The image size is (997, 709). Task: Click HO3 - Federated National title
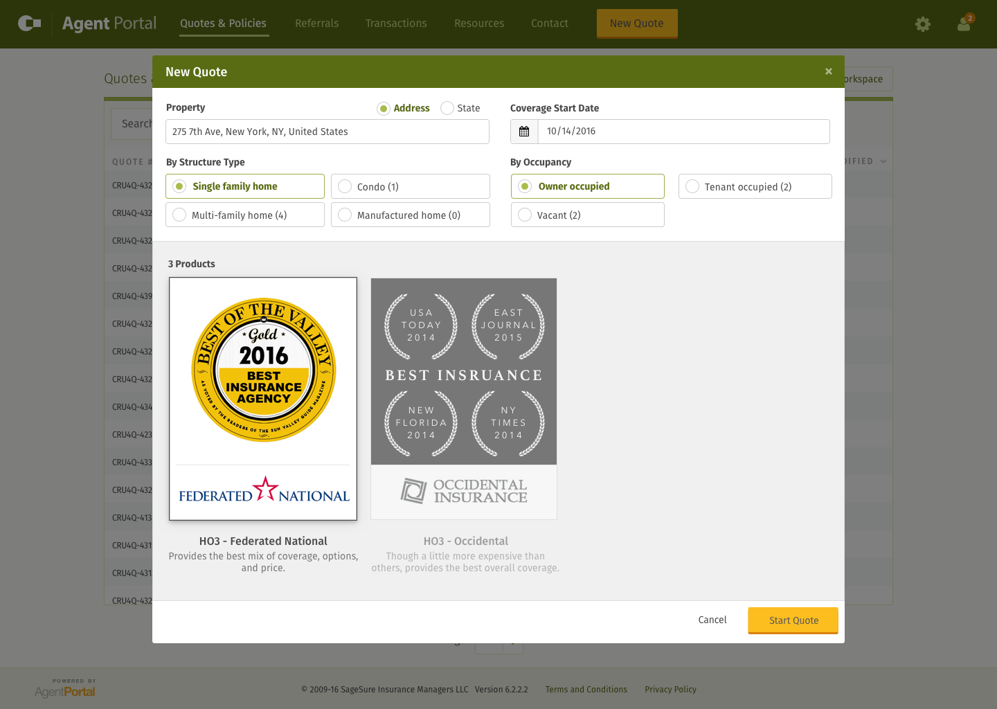click(263, 541)
